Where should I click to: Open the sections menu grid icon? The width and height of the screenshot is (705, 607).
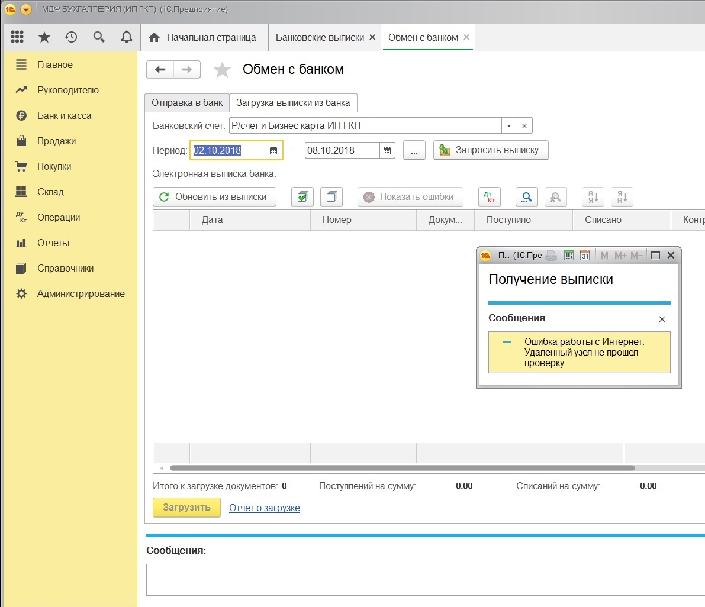click(x=17, y=37)
